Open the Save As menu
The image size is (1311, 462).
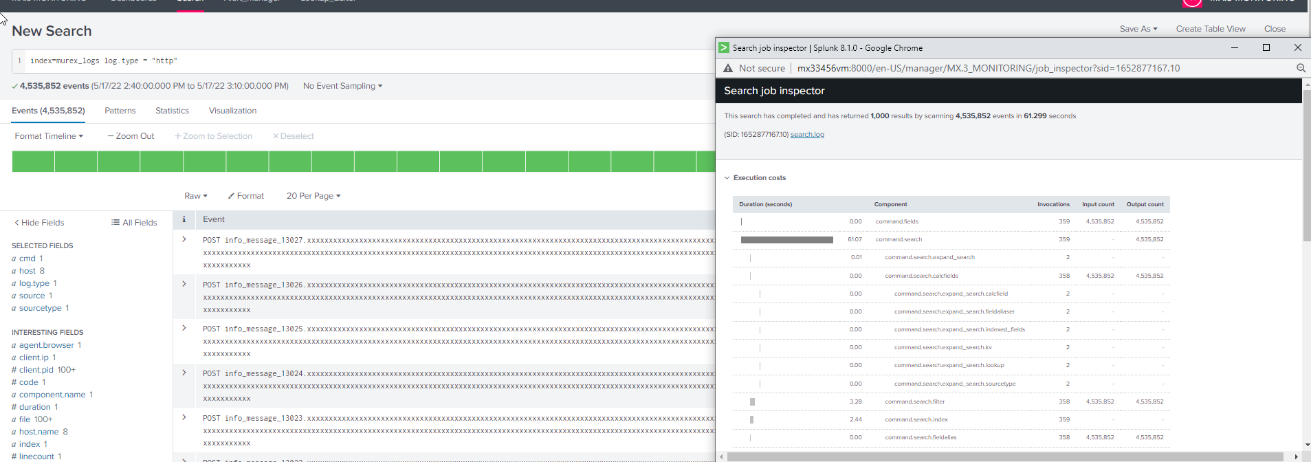(x=1138, y=29)
